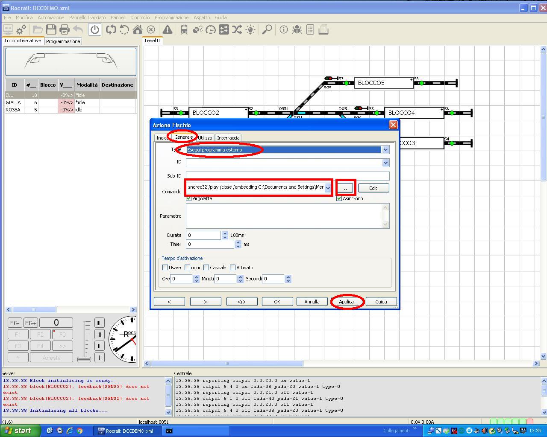The height and width of the screenshot is (437, 547).
Task: Increase Minuti value with spinner arrow
Action: 240,277
